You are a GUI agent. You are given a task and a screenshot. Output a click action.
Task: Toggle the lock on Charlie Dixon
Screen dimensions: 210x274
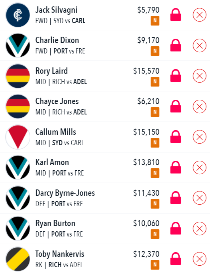coord(176,45)
